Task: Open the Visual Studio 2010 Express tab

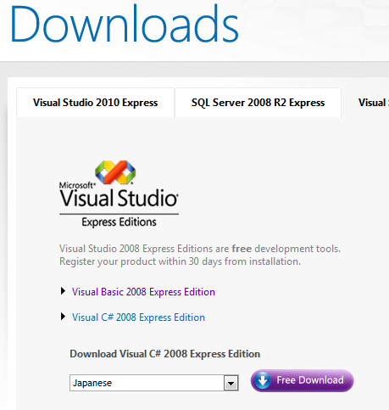Action: click(95, 103)
